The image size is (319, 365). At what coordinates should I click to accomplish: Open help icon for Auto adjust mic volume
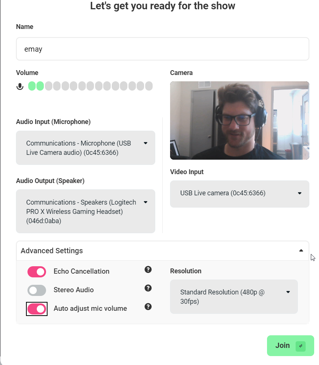[148, 307]
